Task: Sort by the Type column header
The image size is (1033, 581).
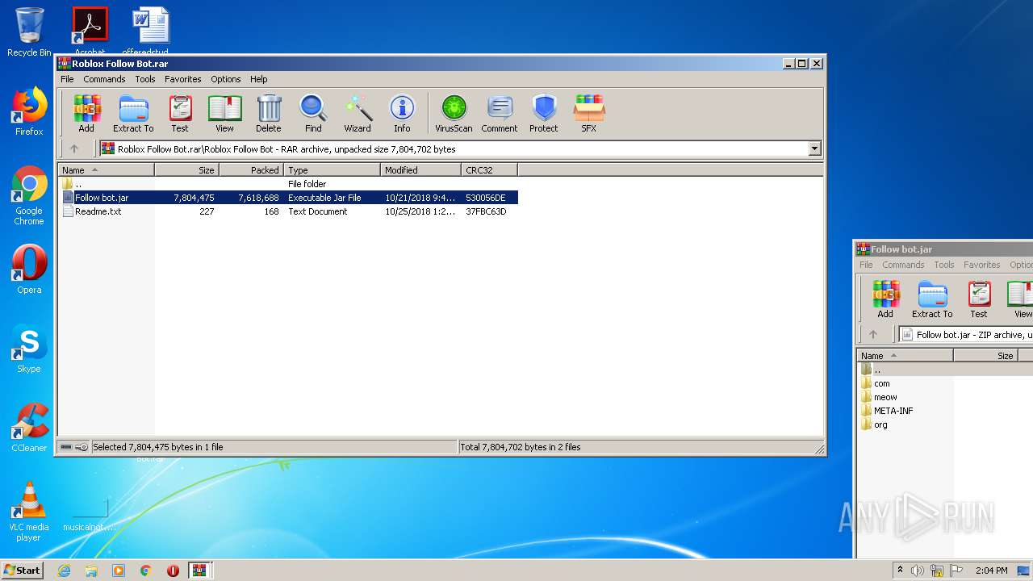Action: tap(332, 170)
